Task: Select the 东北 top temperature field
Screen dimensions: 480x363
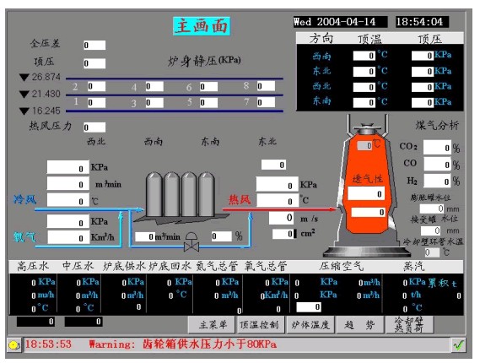Action: click(364, 72)
